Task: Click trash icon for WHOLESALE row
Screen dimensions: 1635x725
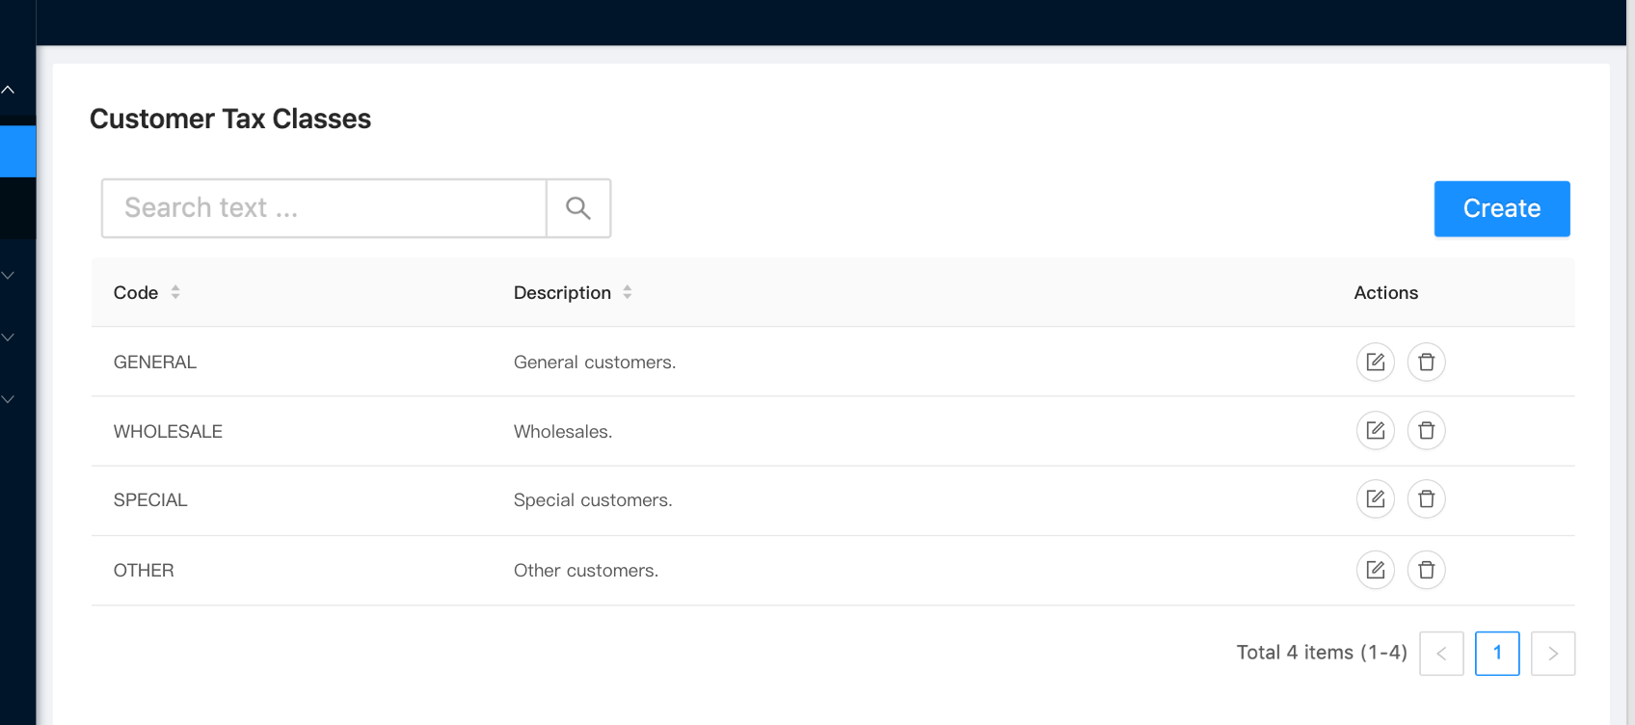Action: (1426, 431)
